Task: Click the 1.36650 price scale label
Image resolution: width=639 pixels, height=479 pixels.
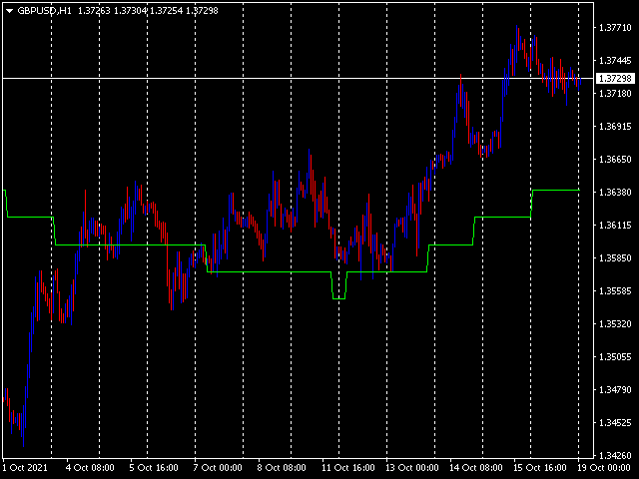Action: pos(615,160)
